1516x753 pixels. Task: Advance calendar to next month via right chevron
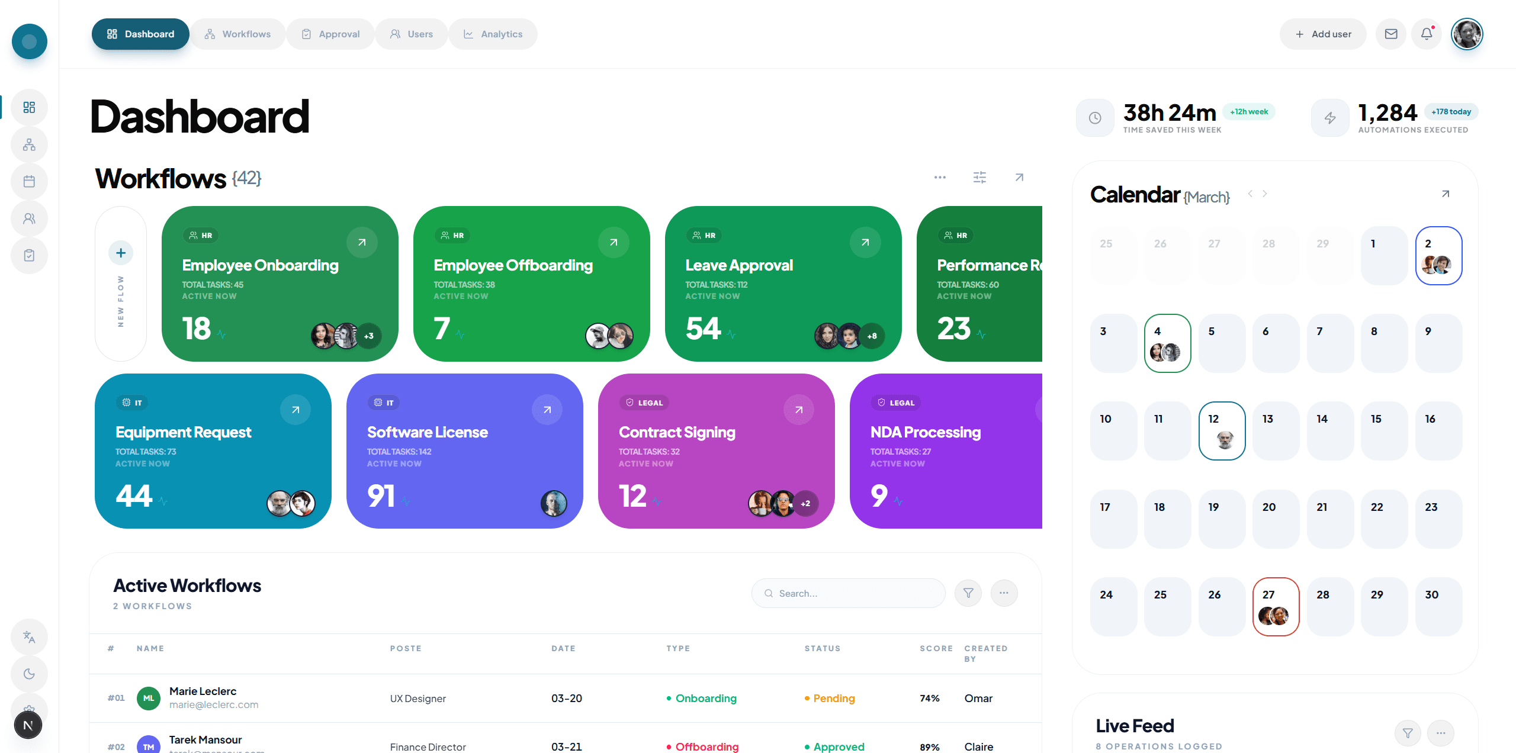(1265, 194)
